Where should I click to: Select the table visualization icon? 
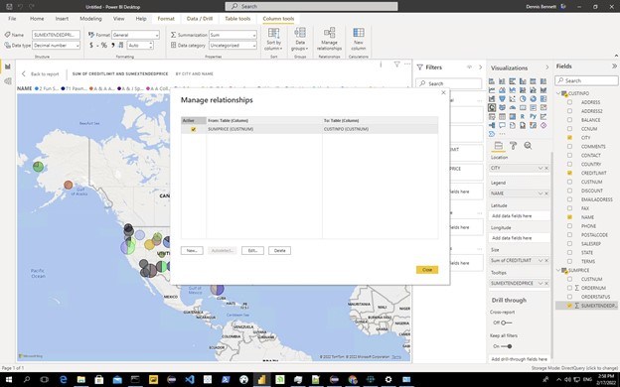(x=502, y=116)
